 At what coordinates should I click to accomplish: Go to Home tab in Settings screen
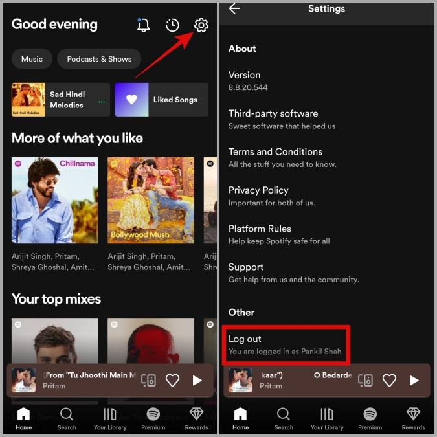[x=241, y=418]
